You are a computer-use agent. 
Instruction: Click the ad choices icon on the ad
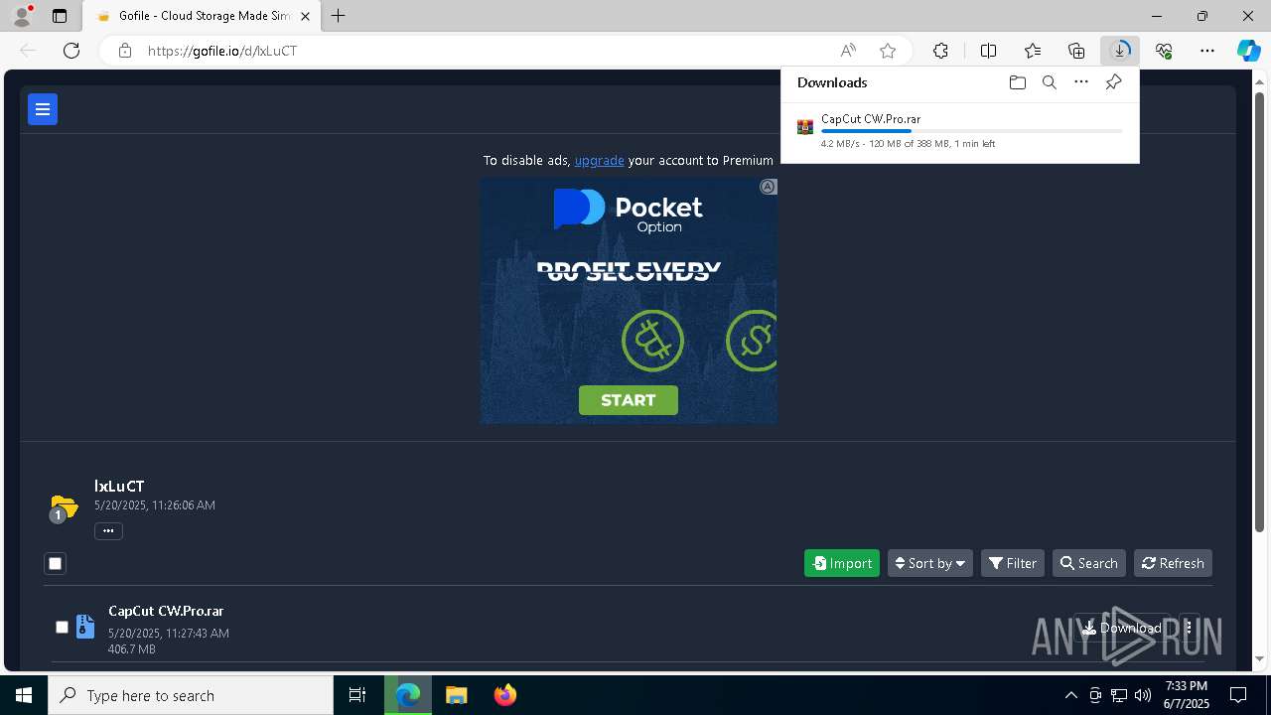769,187
